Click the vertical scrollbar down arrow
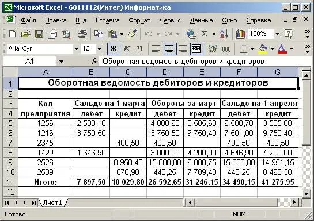Screen dimensions: 314x221 click(306, 193)
